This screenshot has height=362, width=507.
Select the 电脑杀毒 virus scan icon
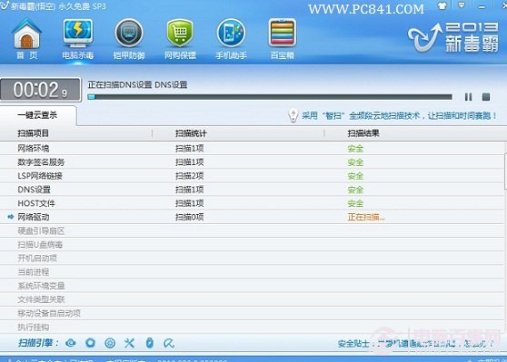[x=78, y=39]
